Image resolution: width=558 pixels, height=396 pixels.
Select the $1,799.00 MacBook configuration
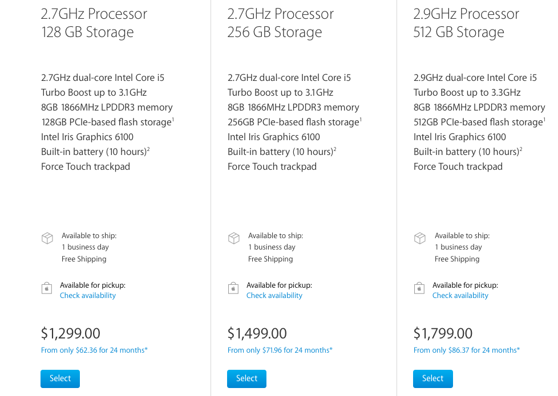point(432,378)
